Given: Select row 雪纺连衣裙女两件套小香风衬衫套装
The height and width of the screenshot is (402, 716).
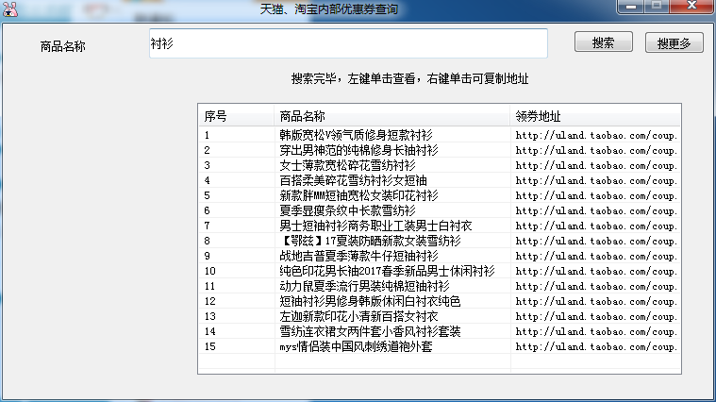Looking at the screenshot, I should [370, 331].
